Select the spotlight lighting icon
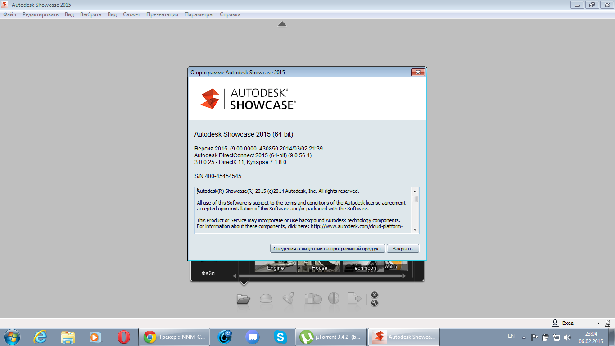The width and height of the screenshot is (615, 346). click(x=289, y=299)
